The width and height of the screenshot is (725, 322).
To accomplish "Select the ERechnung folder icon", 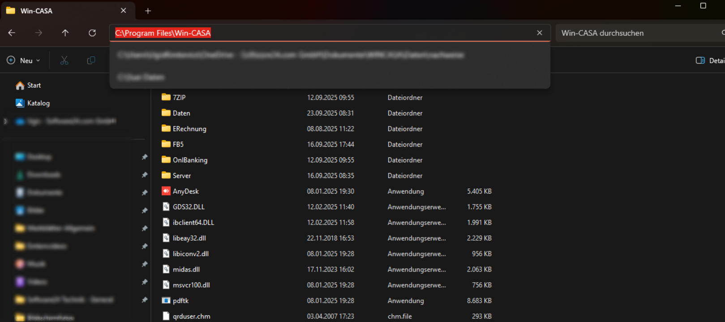I will (166, 128).
